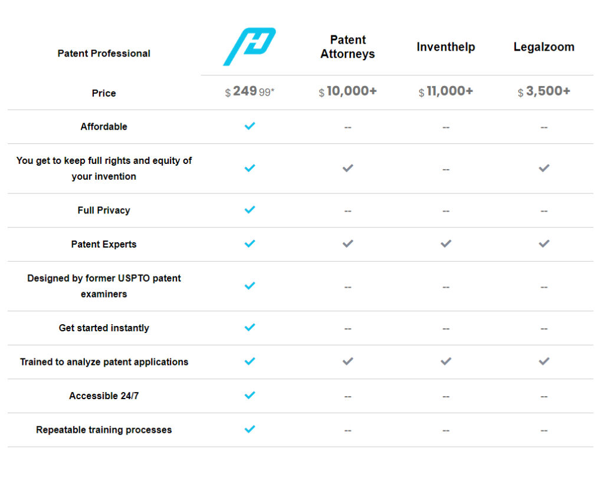604x484 pixels.
Task: Click the $11,000+ Inventhelp price
Action: [x=446, y=92]
